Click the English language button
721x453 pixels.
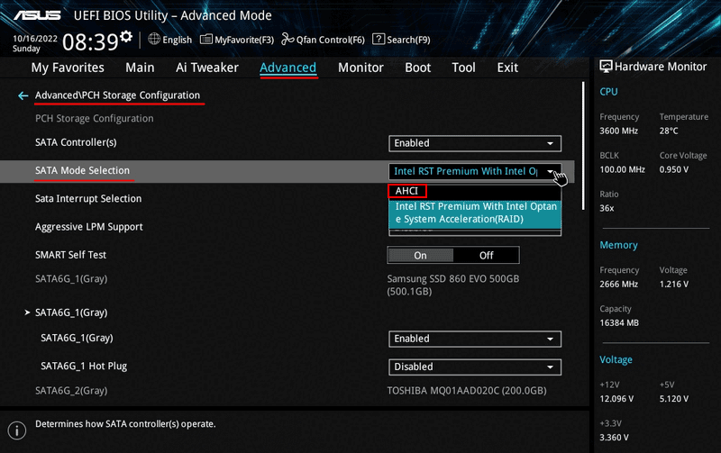(177, 40)
